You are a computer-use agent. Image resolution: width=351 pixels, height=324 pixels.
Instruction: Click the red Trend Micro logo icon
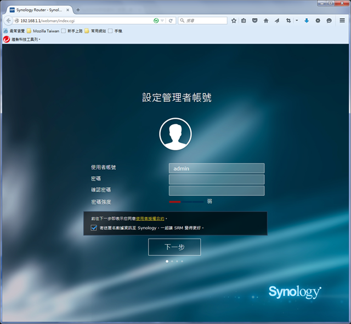7,39
